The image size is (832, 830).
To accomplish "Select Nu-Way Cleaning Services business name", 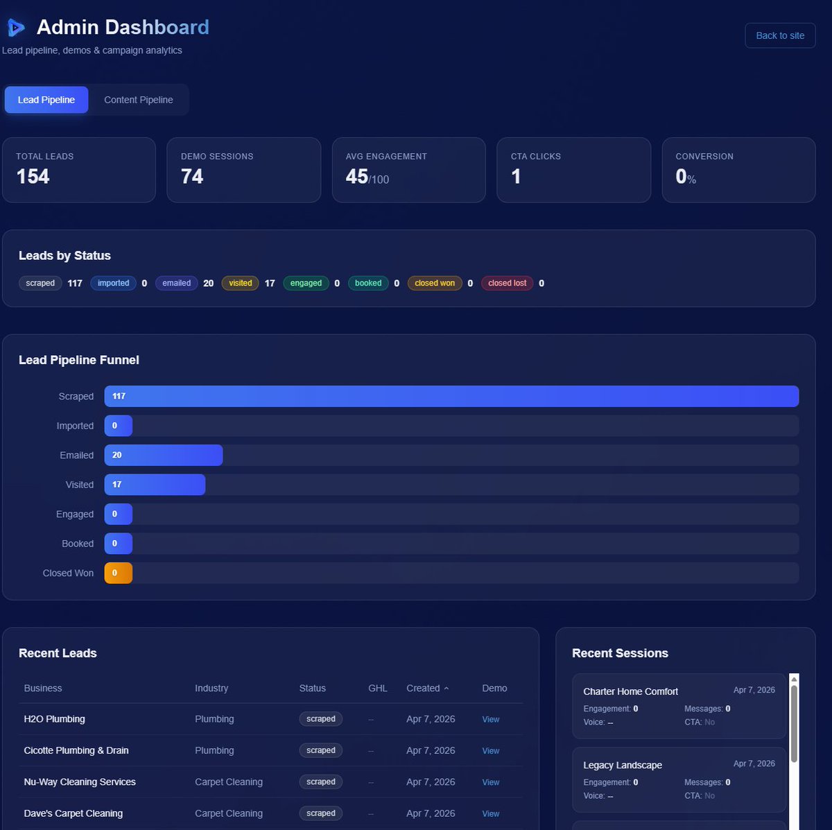I will [x=80, y=781].
